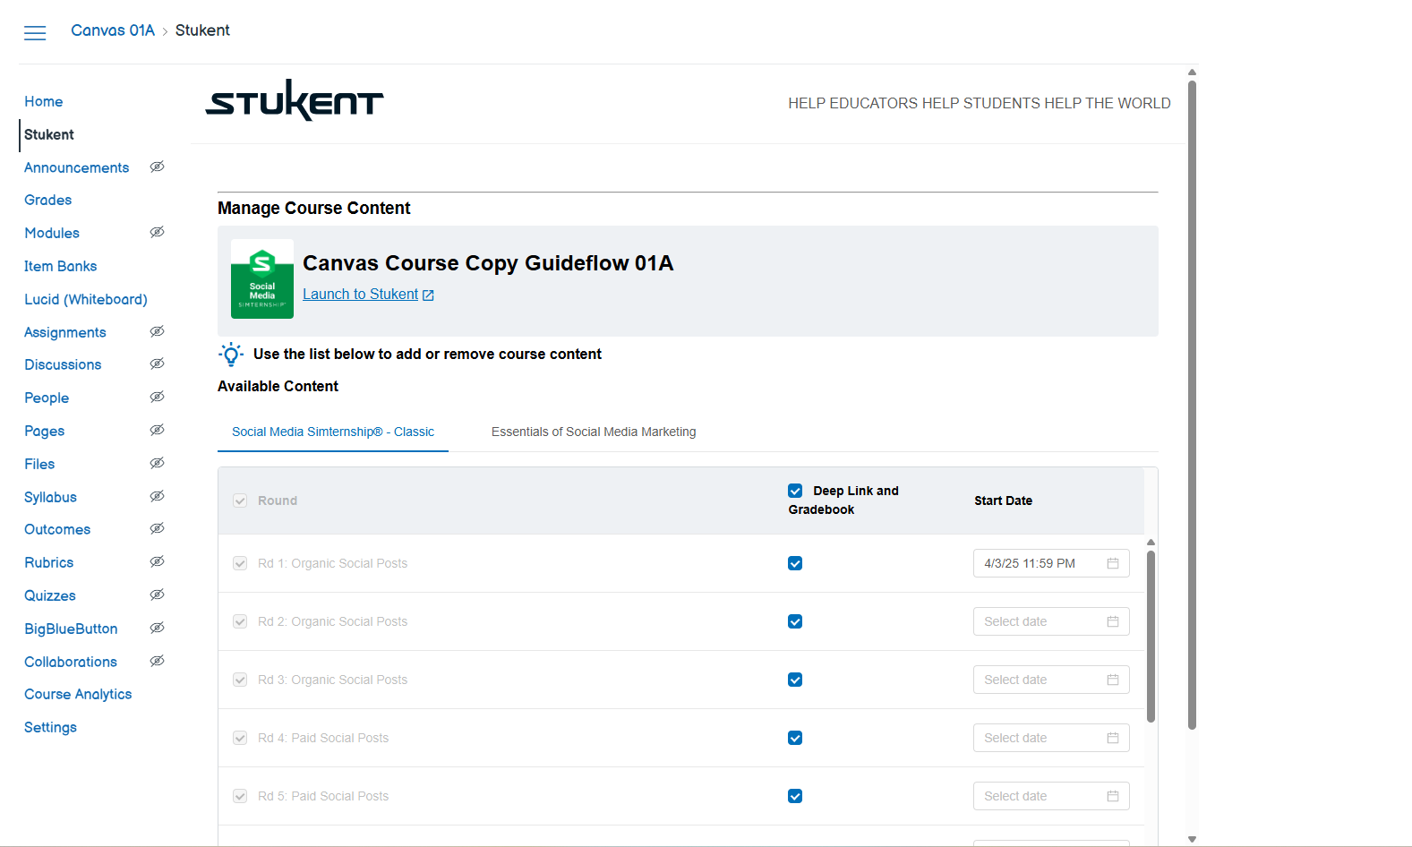Select Social Media Simternship Classic tab
This screenshot has width=1412, height=847.
pos(333,432)
